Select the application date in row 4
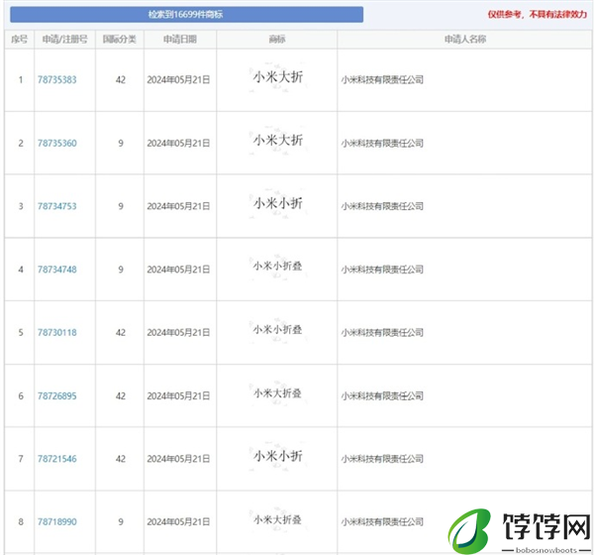594x555 pixels. 178,270
